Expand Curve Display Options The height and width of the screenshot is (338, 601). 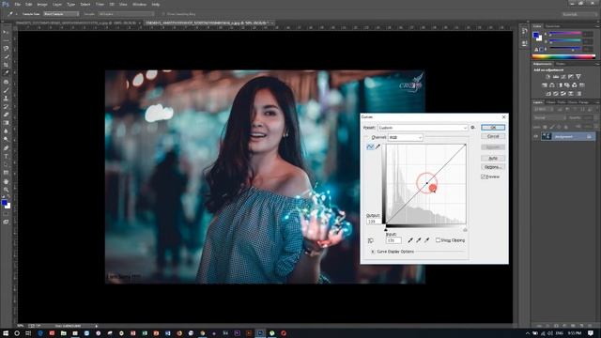tap(373, 252)
